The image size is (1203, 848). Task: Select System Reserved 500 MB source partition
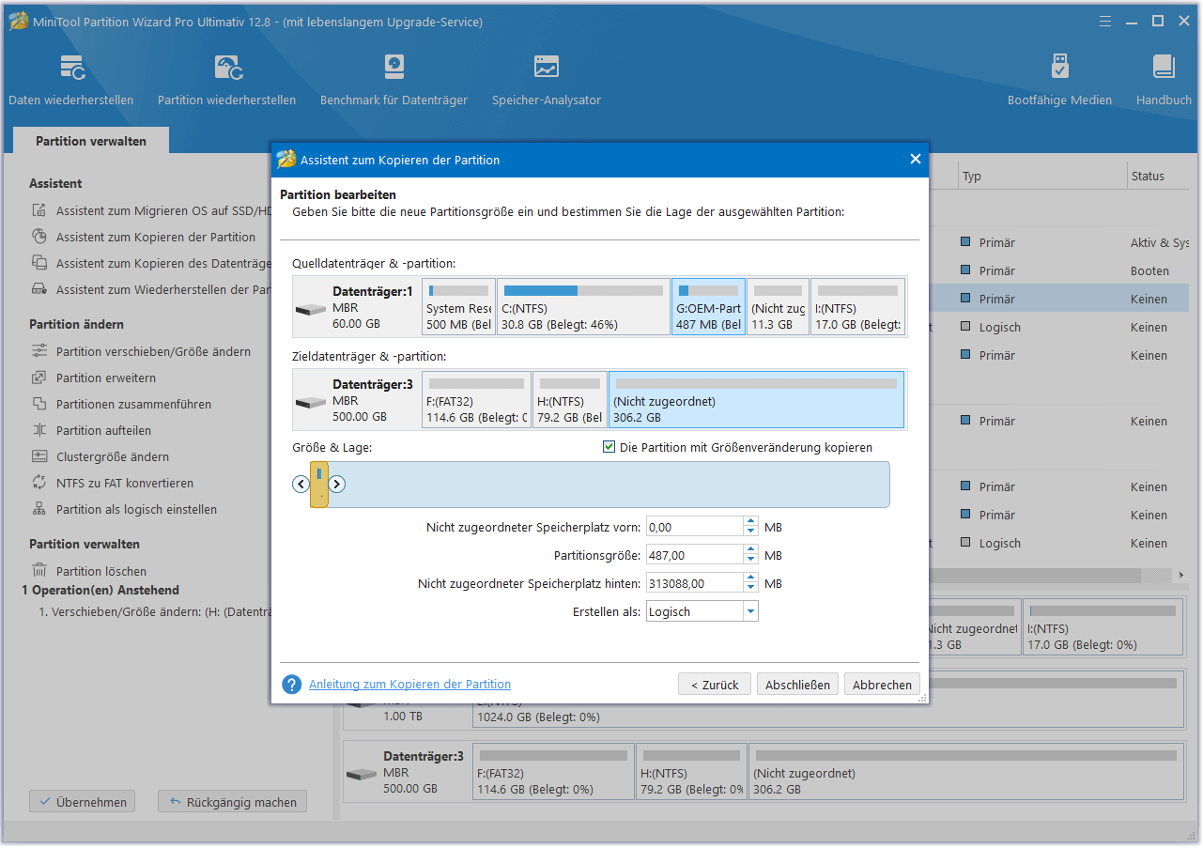458,307
